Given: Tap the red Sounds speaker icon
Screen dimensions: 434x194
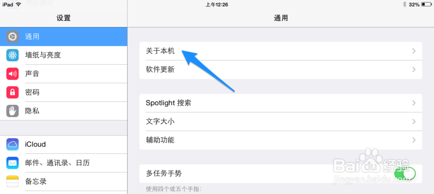Looking at the screenshot, I should [x=13, y=74].
